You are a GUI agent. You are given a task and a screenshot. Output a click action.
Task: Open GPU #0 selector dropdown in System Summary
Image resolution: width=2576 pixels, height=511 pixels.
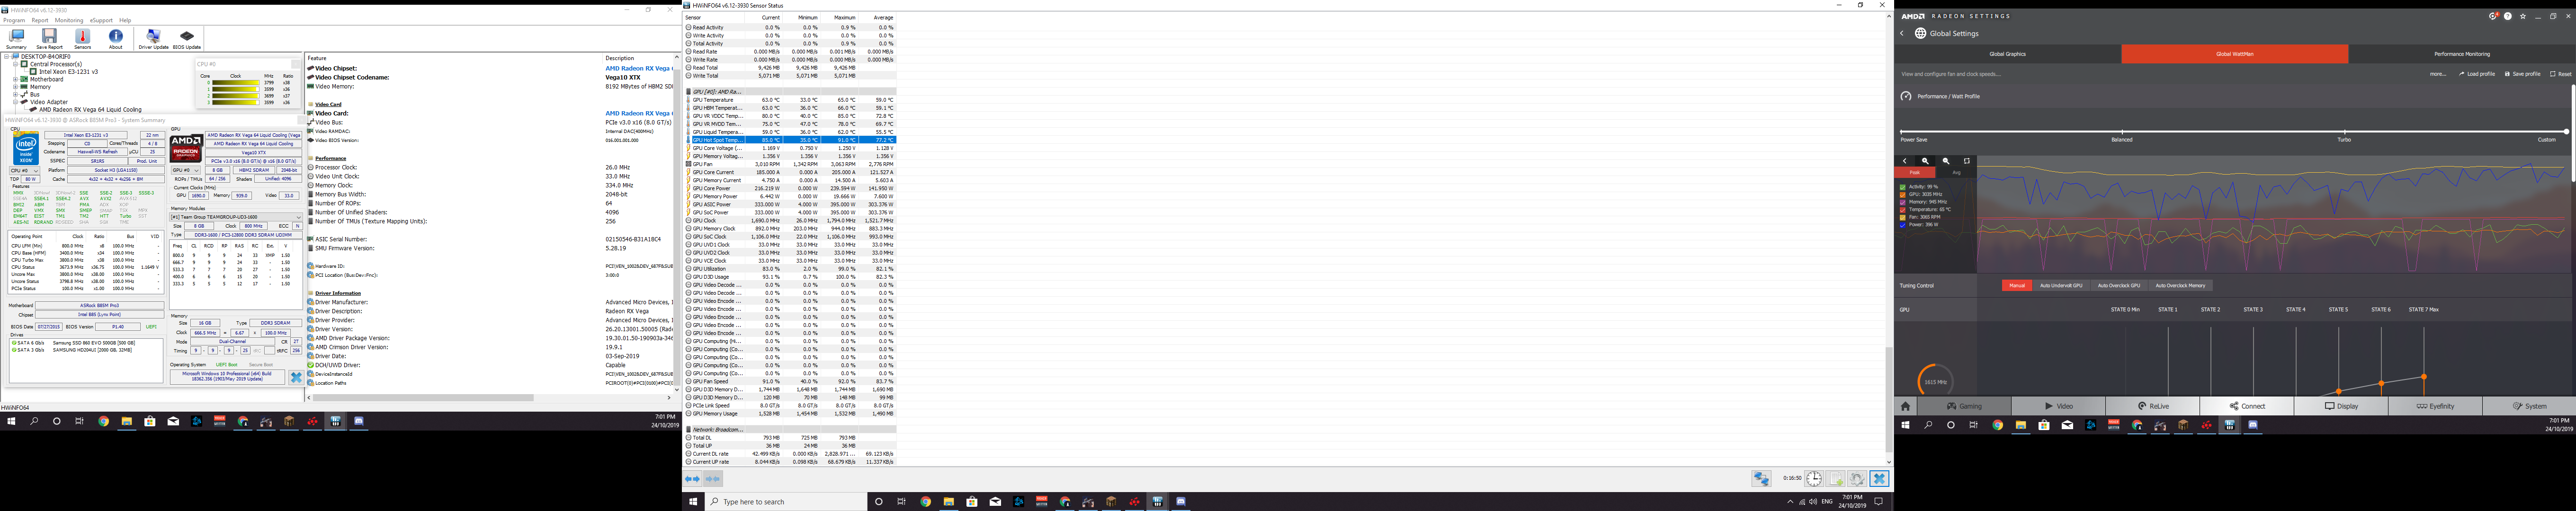(x=187, y=171)
